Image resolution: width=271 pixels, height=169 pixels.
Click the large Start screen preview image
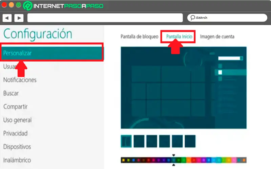[x=184, y=88]
